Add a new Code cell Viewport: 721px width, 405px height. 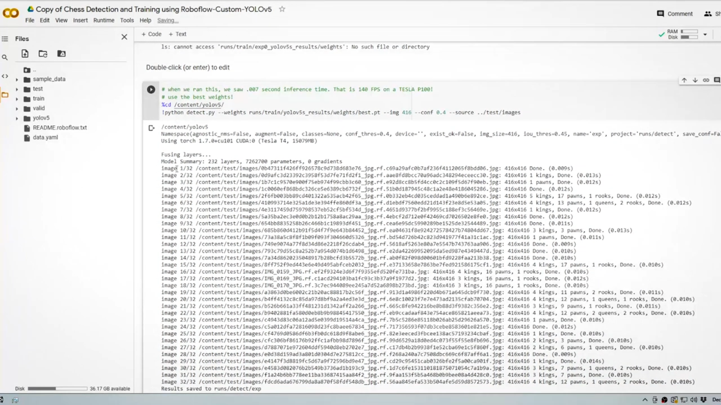pyautogui.click(x=151, y=34)
